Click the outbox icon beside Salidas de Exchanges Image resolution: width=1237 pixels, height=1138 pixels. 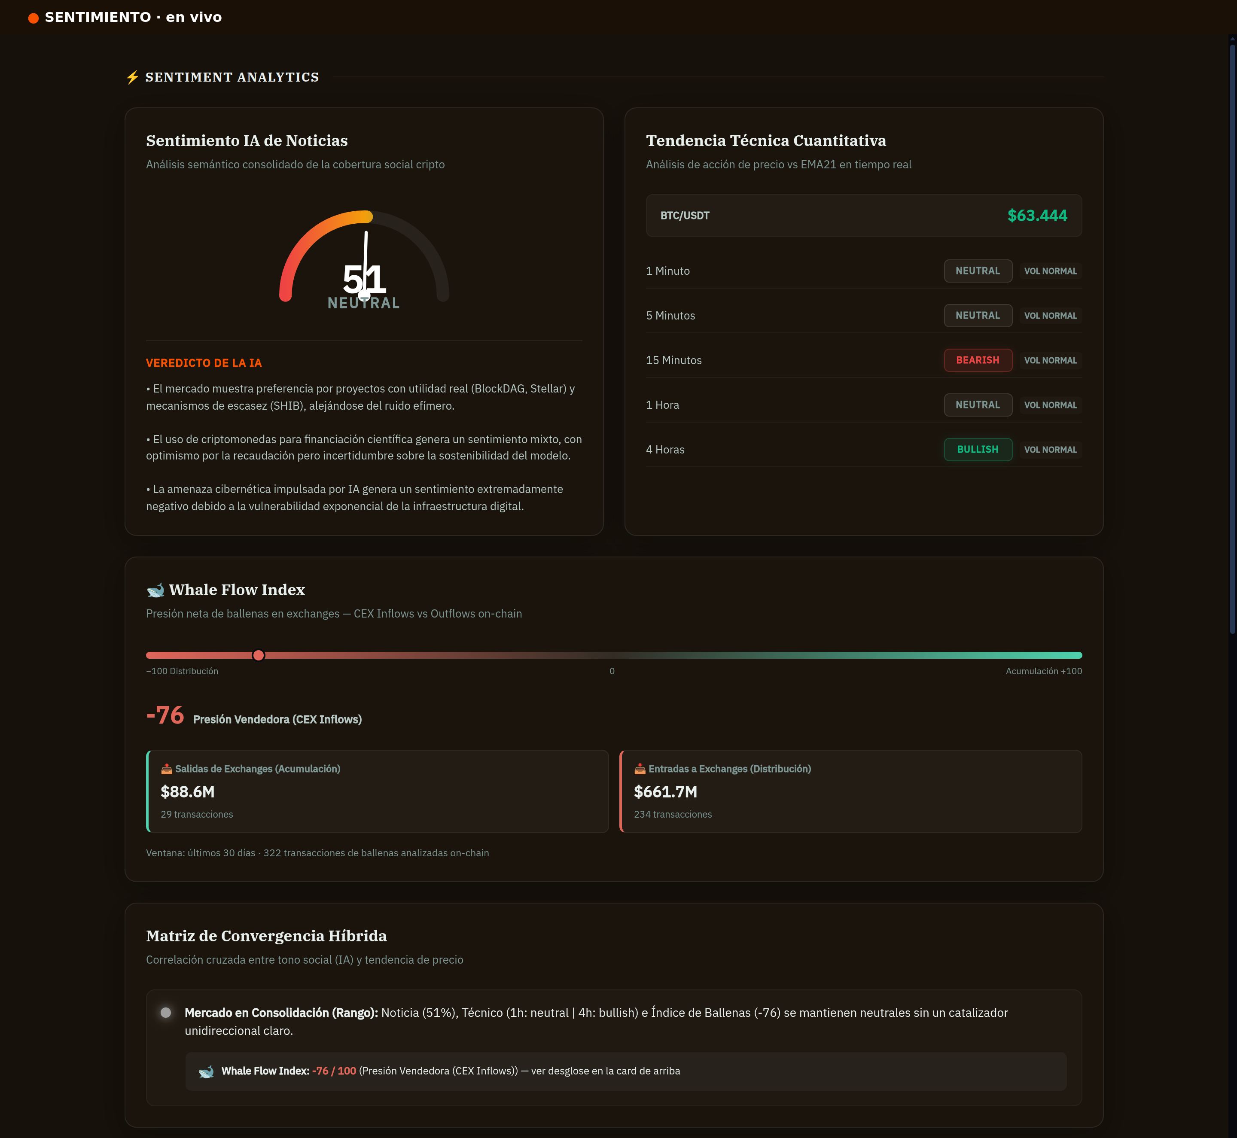166,769
